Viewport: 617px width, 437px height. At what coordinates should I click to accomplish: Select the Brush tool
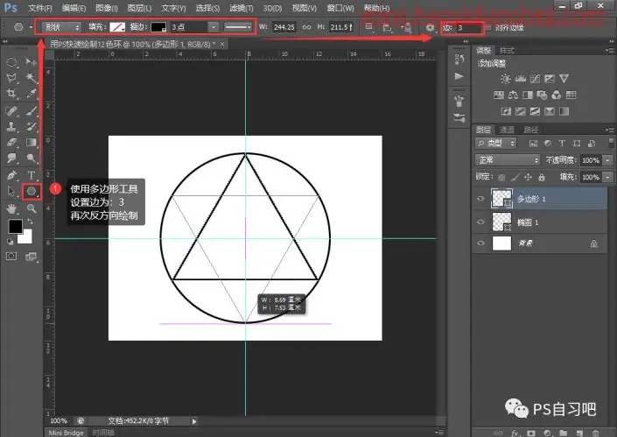pyautogui.click(x=31, y=111)
